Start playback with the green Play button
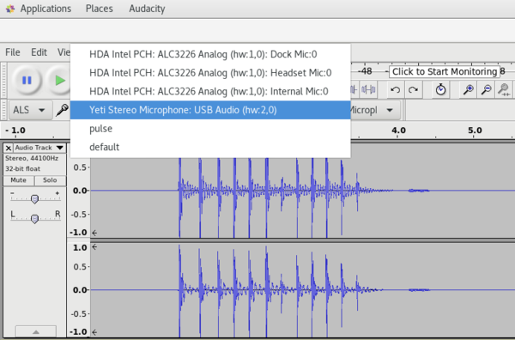 59,80
